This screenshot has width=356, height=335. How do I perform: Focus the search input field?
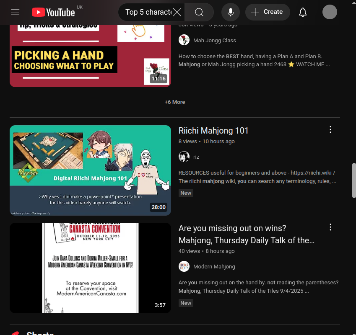point(148,12)
